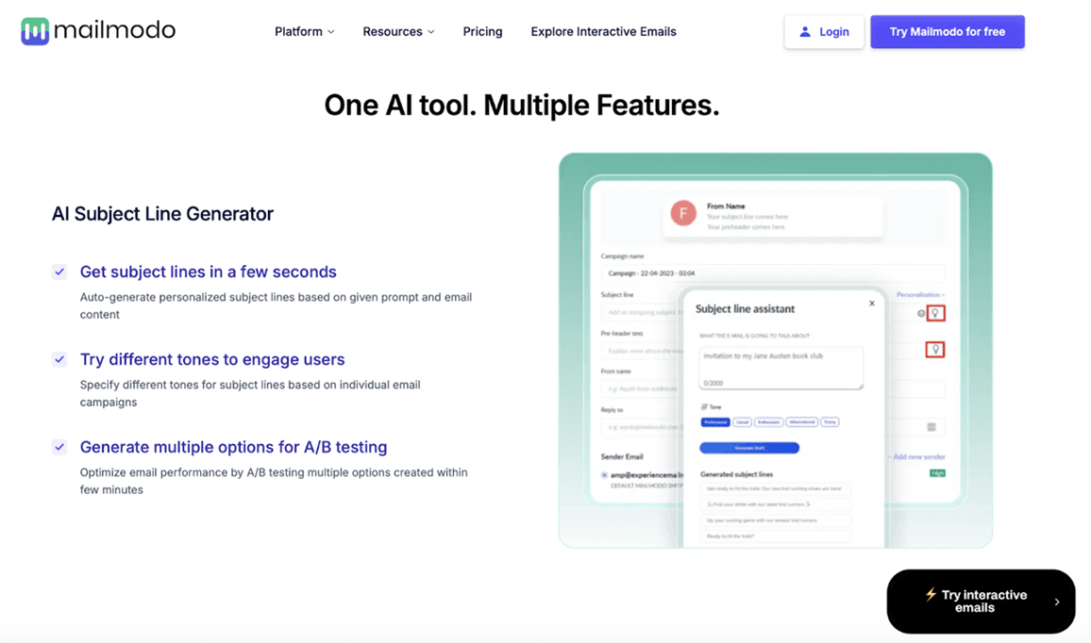Screen dimensions: 1091x643
Task: Click the Try interactive emails button
Action: point(981,602)
